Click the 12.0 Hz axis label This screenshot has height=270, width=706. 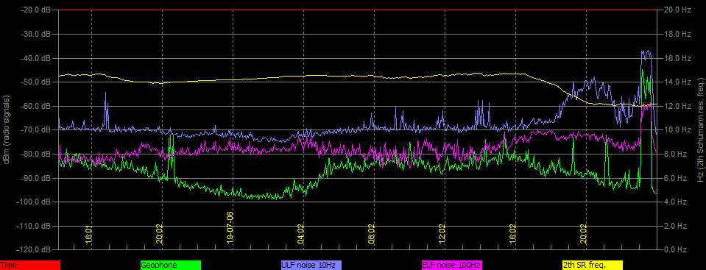pos(677,106)
